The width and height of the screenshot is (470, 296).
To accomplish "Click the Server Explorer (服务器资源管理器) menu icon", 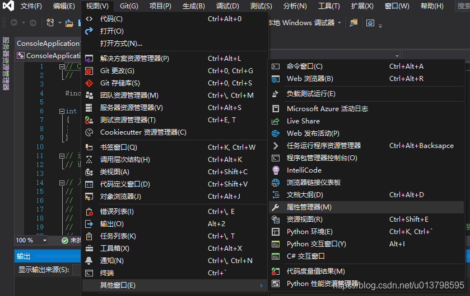I will click(x=89, y=108).
